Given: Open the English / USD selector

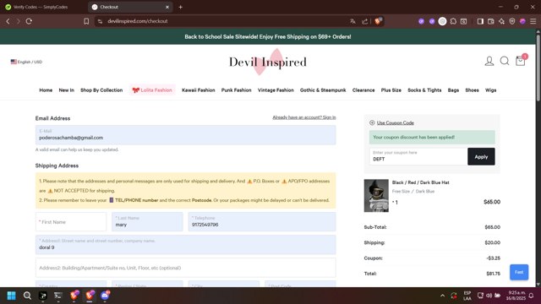Looking at the screenshot, I should (26, 62).
